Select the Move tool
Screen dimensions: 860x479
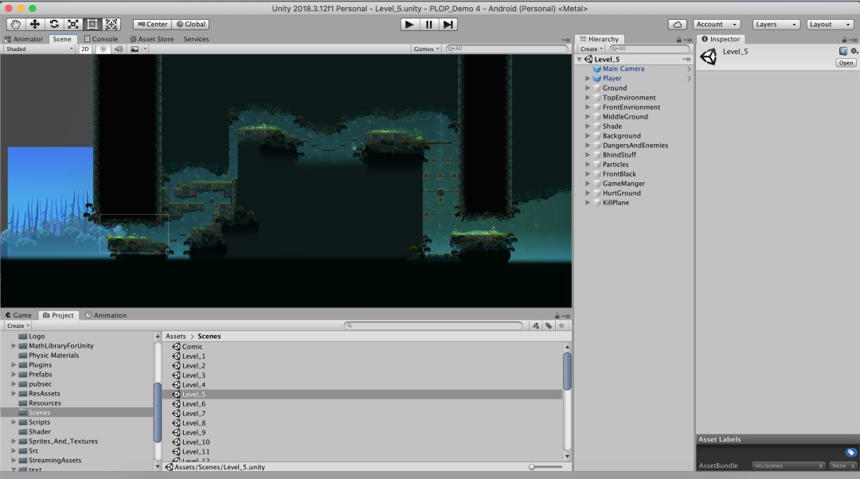(35, 25)
